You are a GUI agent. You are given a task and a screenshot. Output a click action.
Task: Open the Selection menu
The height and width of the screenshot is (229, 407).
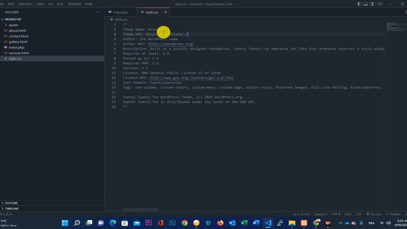click(x=25, y=4)
